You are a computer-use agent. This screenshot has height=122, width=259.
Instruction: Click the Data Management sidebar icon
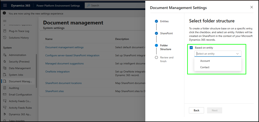(5, 68)
